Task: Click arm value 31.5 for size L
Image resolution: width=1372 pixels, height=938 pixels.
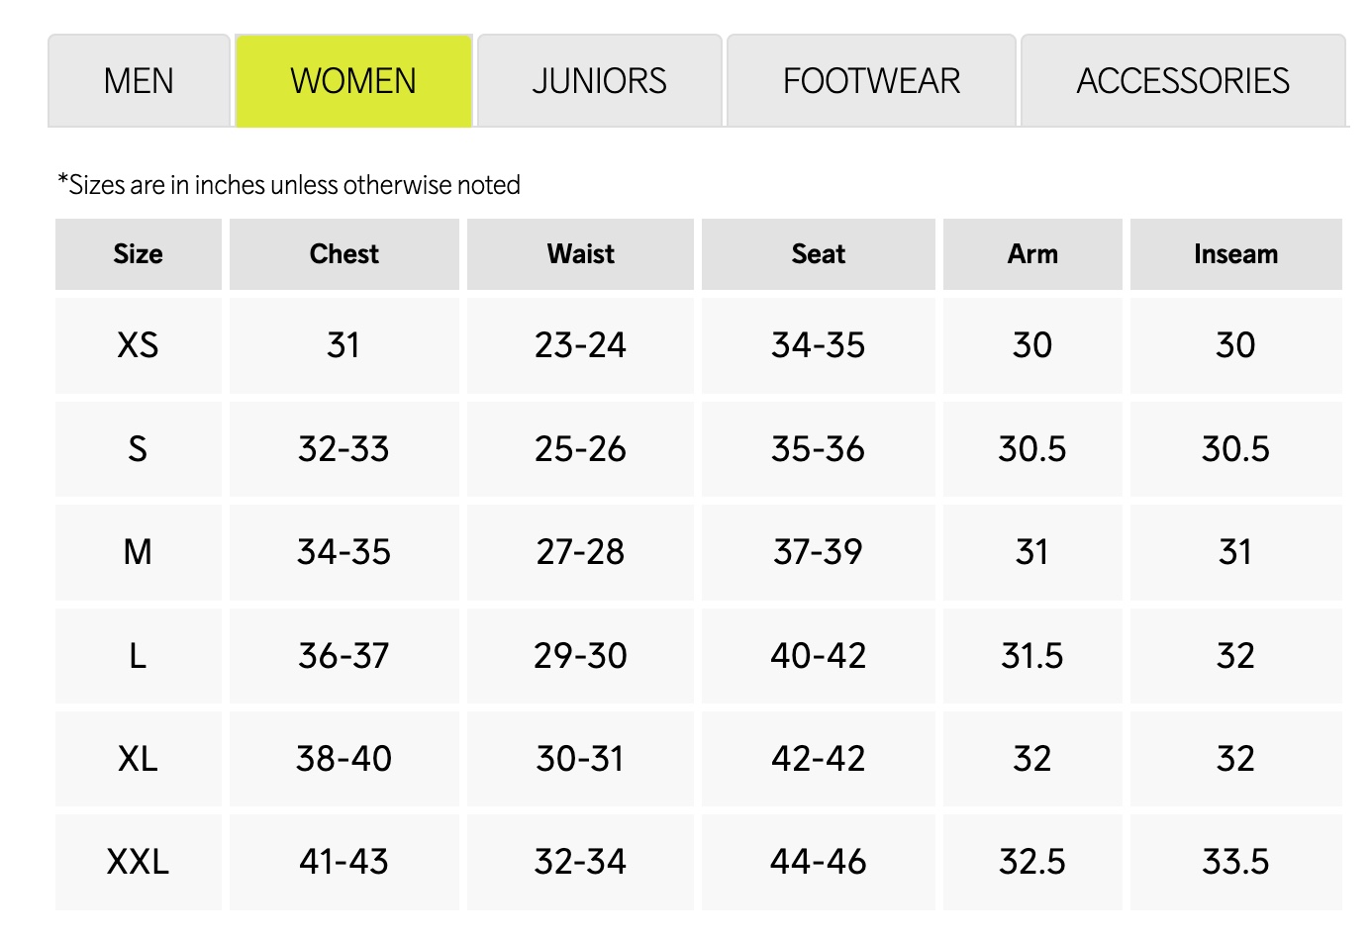Action: pos(1032,656)
